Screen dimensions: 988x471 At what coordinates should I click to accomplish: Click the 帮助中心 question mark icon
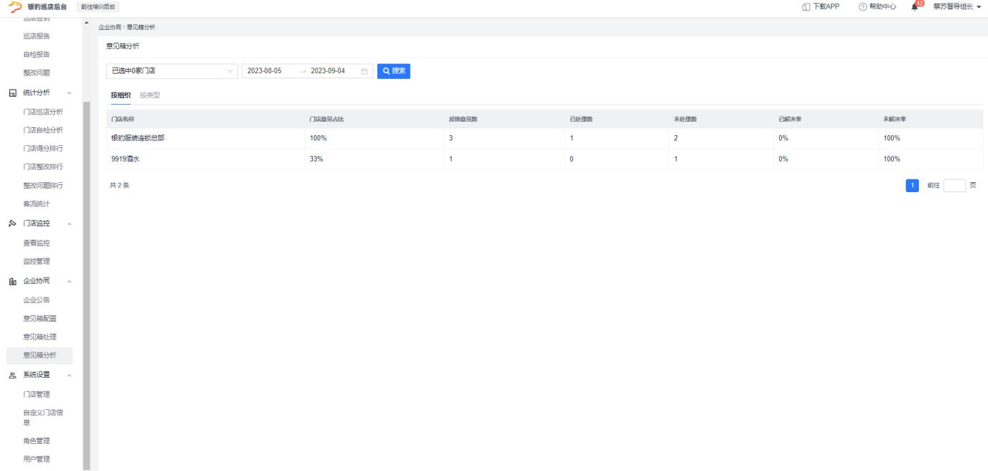(x=863, y=7)
